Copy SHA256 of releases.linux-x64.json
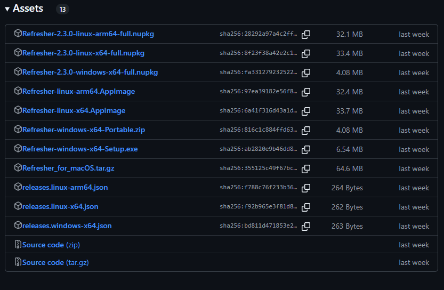 (x=306, y=207)
